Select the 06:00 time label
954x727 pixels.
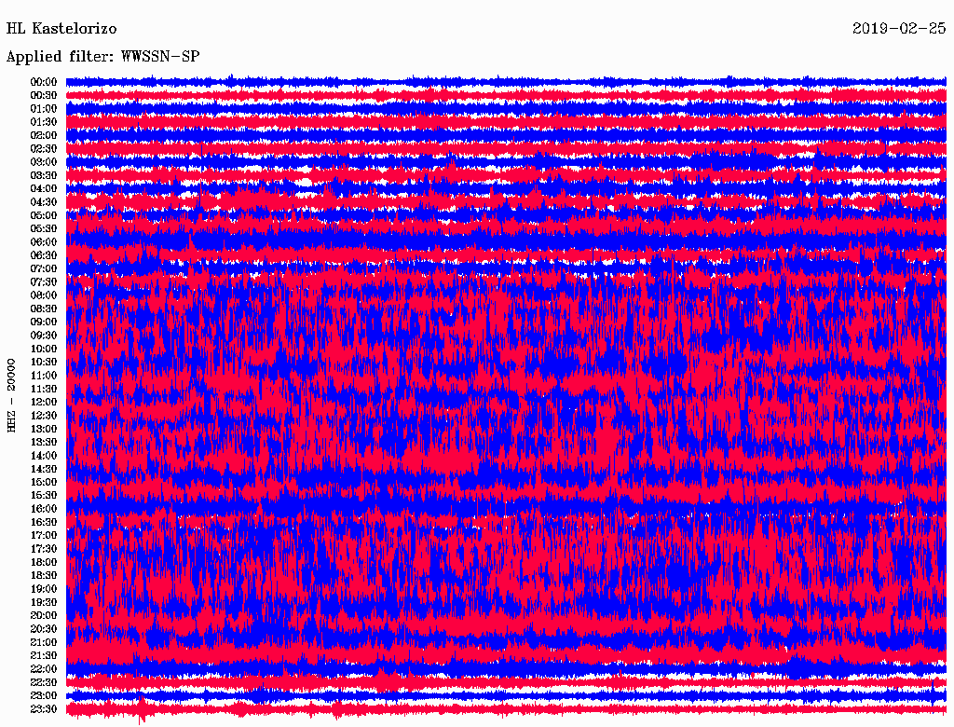44,241
